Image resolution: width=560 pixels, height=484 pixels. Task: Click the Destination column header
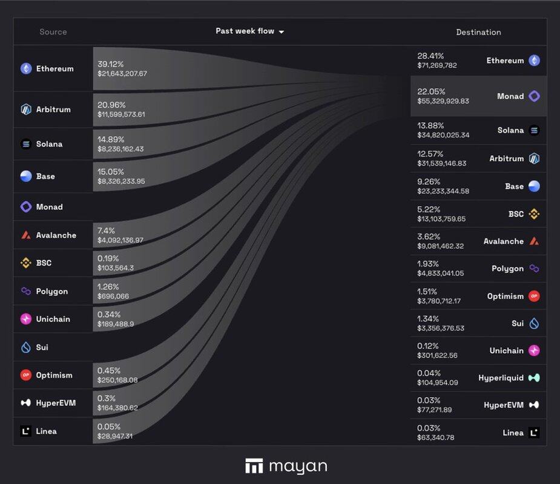coord(478,32)
